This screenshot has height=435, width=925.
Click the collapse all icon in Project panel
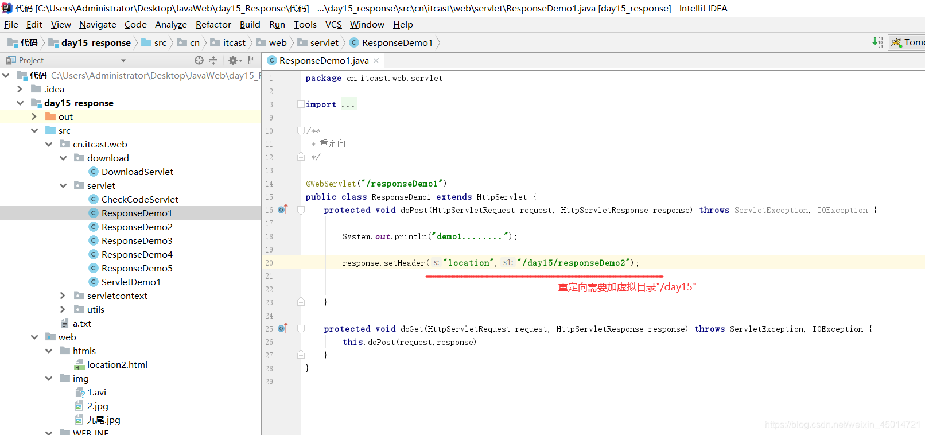213,60
